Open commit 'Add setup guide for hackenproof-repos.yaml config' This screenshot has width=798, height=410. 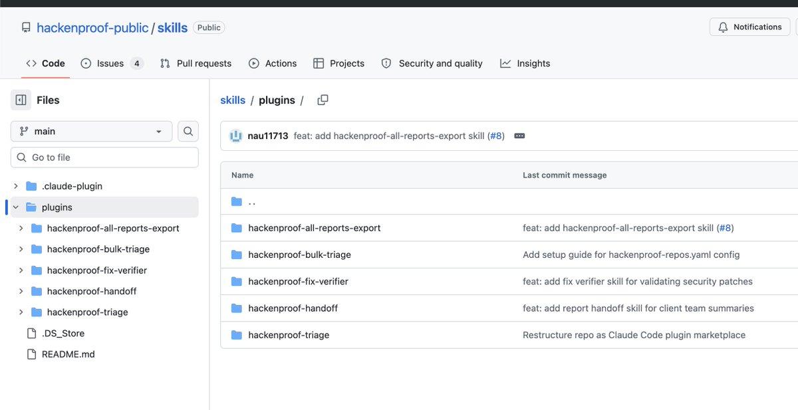(631, 255)
